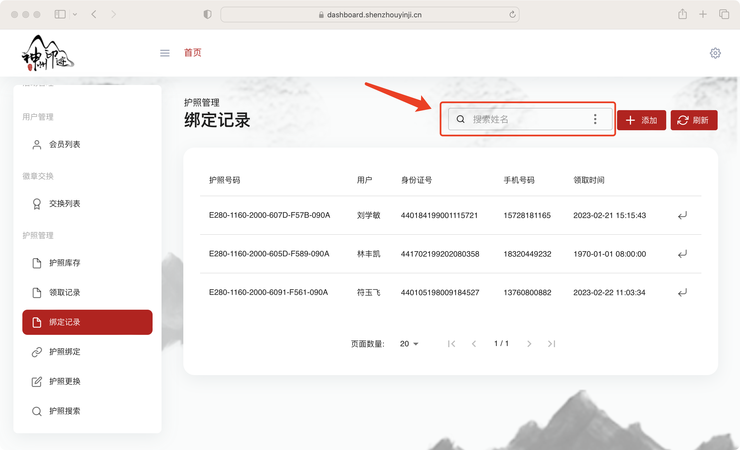
Task: Click the Safari privacy shield icon
Action: coord(207,15)
